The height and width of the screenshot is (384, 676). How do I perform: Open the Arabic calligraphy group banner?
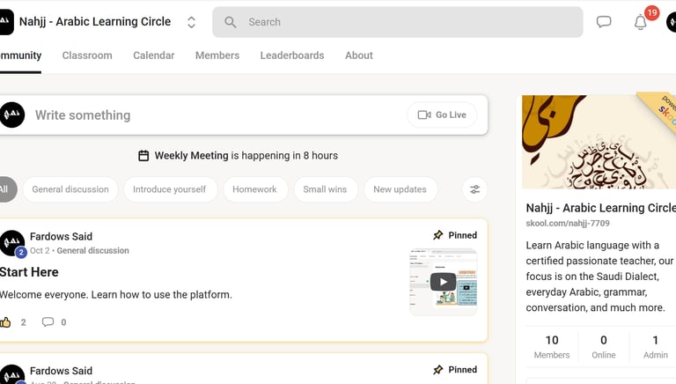tap(599, 142)
